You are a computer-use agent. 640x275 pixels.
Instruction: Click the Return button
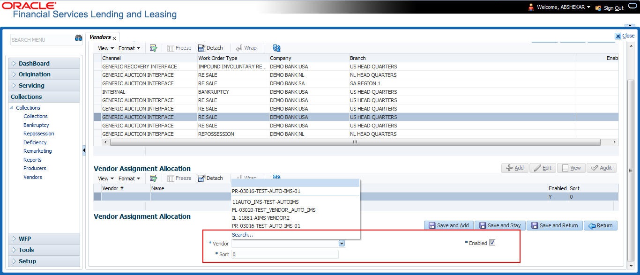601,225
